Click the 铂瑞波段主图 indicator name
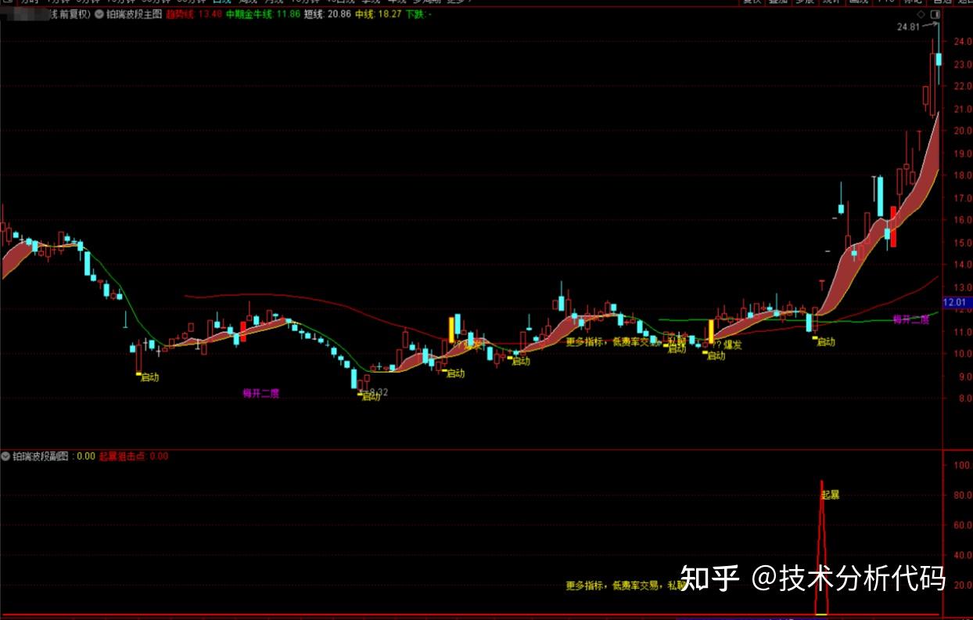Viewport: 973px width, 620px height. pos(133,14)
